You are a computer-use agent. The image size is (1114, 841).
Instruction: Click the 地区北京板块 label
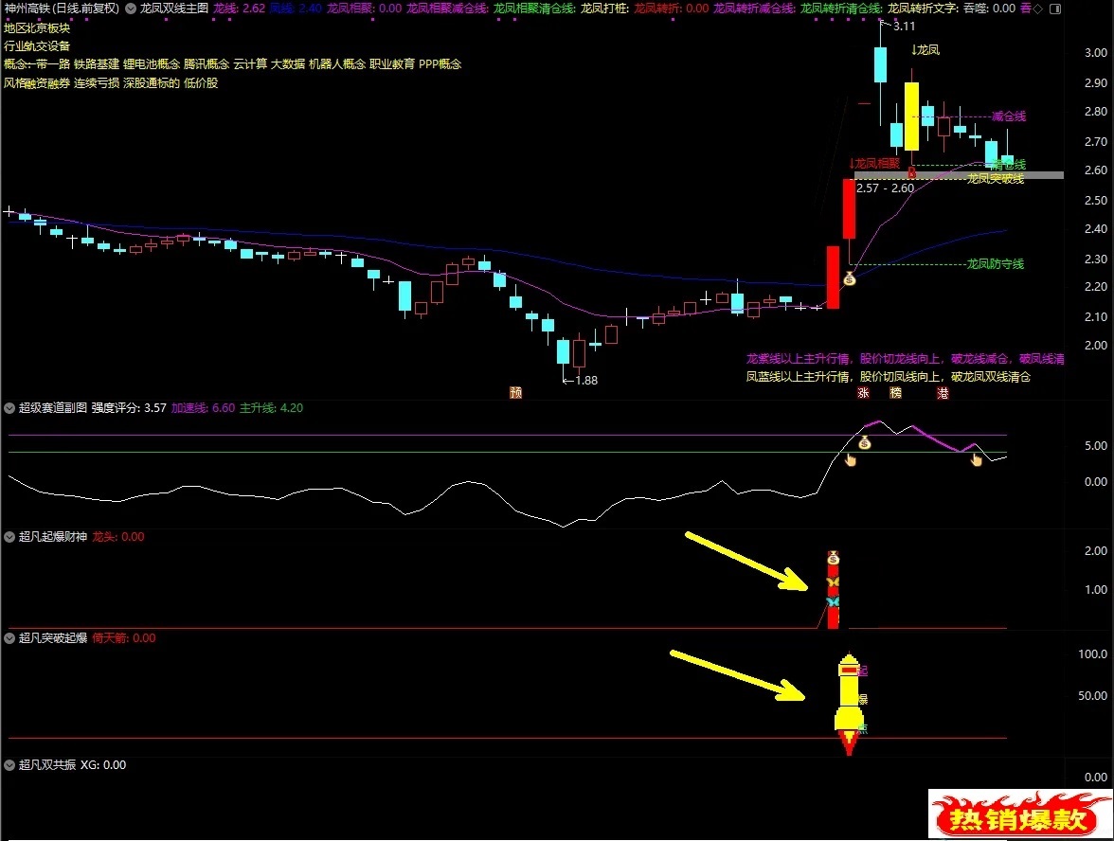[37, 27]
